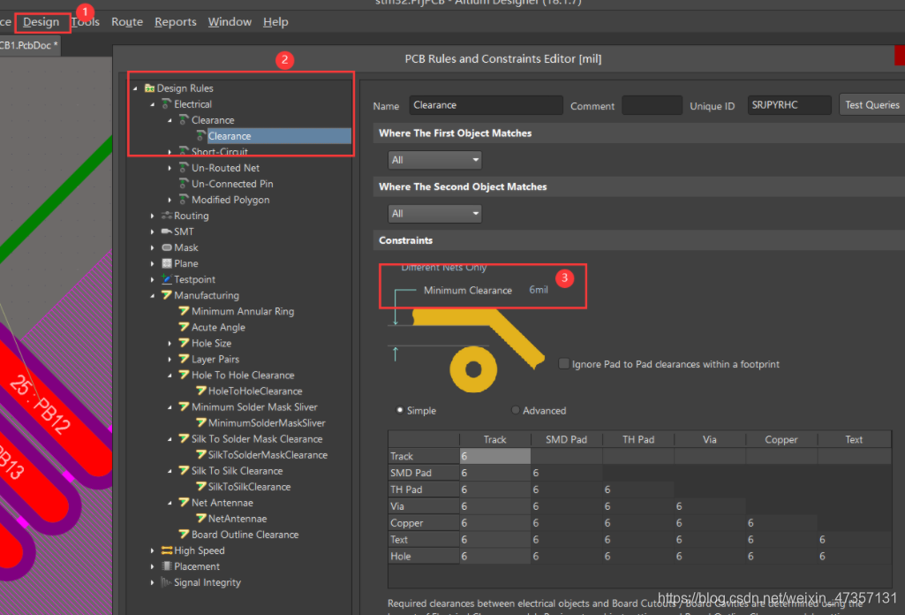Collapse the Manufacturing tree node
Viewport: 905px width, 615px height.
pyautogui.click(x=153, y=296)
